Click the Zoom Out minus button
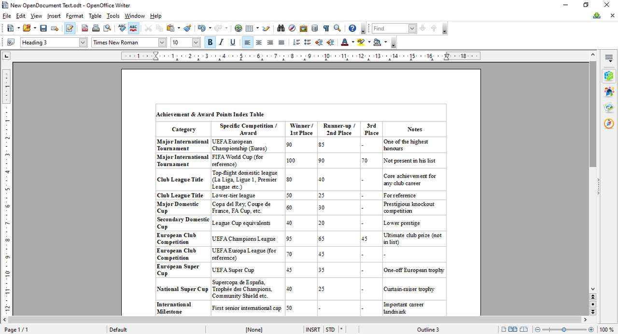618x334 pixels. [537, 330]
